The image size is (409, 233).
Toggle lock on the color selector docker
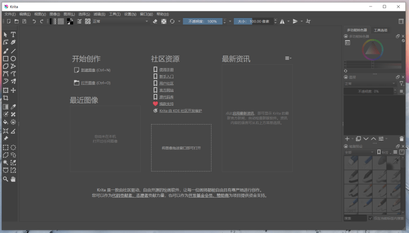pyautogui.click(x=346, y=36)
